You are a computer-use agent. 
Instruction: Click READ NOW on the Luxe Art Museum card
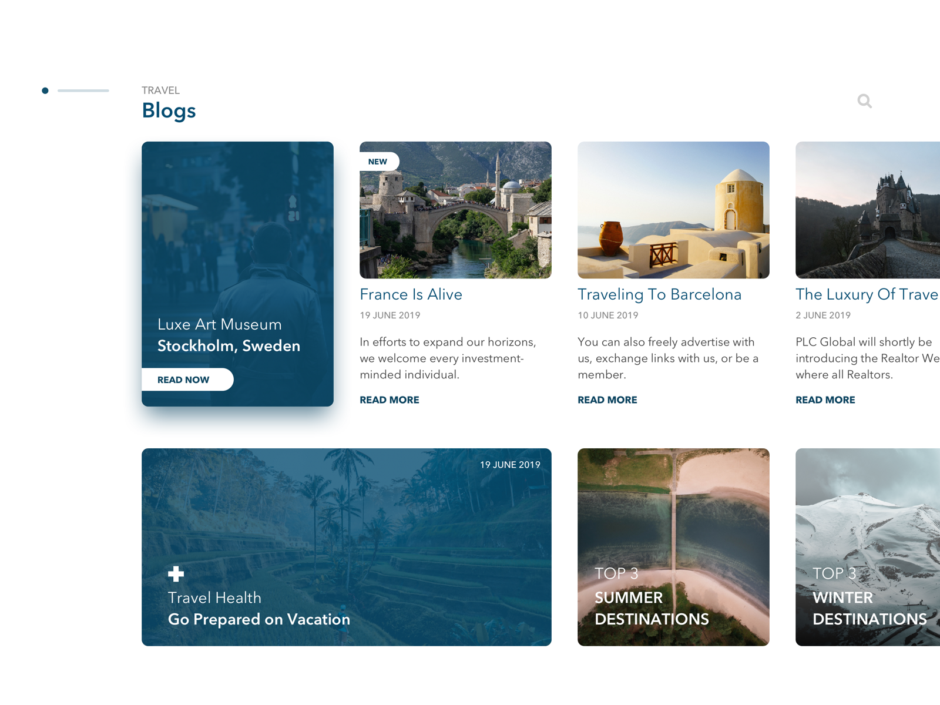pos(183,380)
